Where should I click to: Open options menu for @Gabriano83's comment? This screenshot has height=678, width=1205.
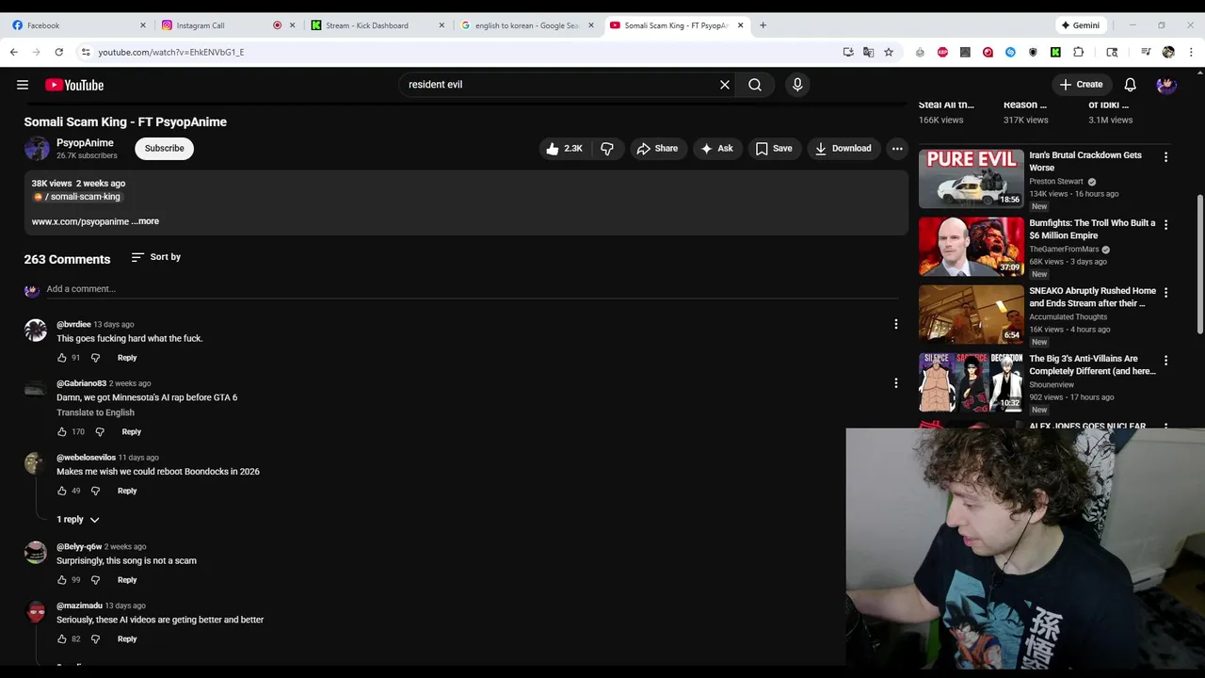(895, 383)
